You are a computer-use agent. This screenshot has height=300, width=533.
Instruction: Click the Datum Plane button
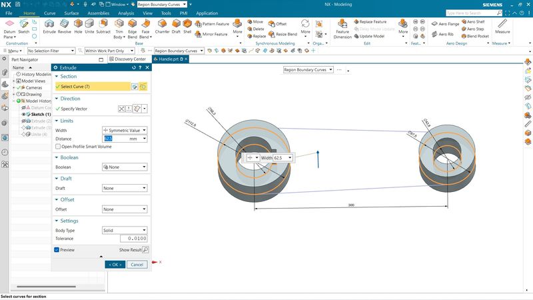coord(9,29)
